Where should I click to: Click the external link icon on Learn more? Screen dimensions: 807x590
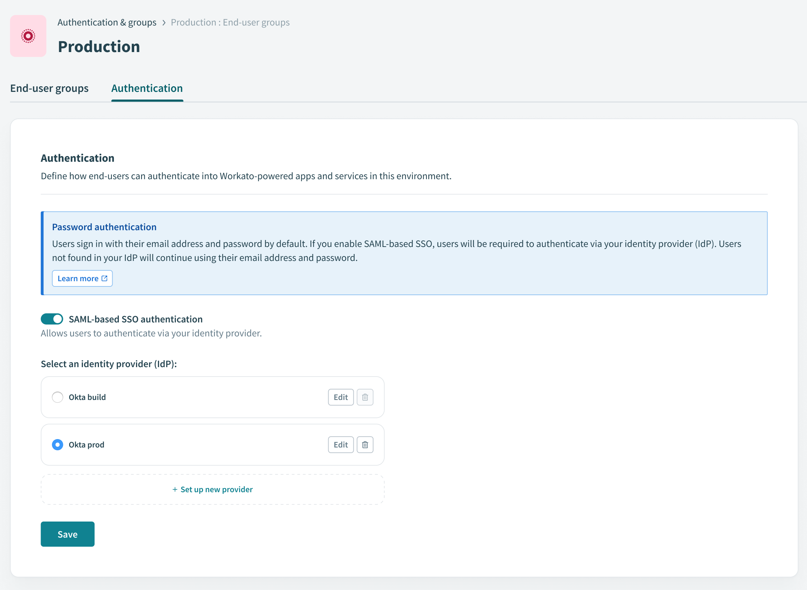click(104, 278)
